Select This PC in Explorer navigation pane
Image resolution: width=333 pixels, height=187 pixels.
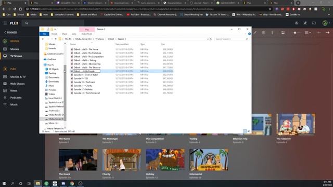click(50, 64)
